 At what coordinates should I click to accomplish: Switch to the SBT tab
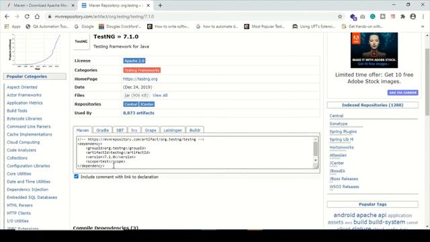point(120,130)
